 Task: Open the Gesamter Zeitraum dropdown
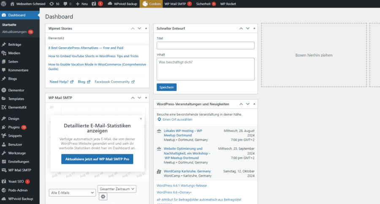coord(117,189)
